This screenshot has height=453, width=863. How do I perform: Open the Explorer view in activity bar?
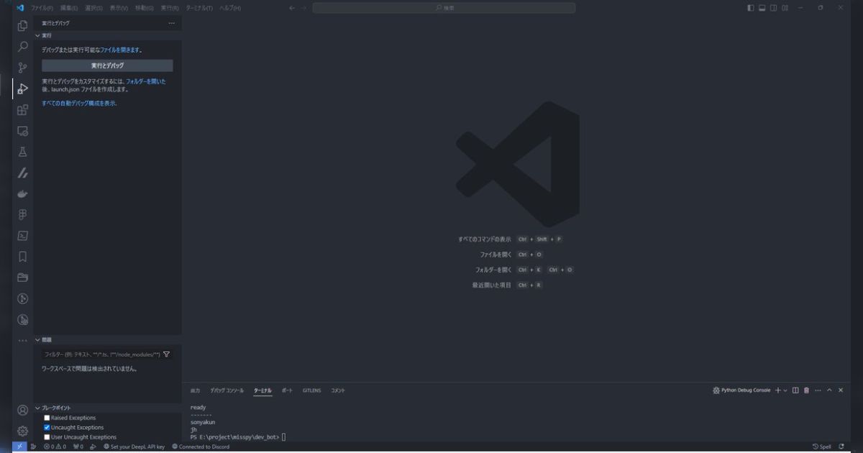coord(22,26)
